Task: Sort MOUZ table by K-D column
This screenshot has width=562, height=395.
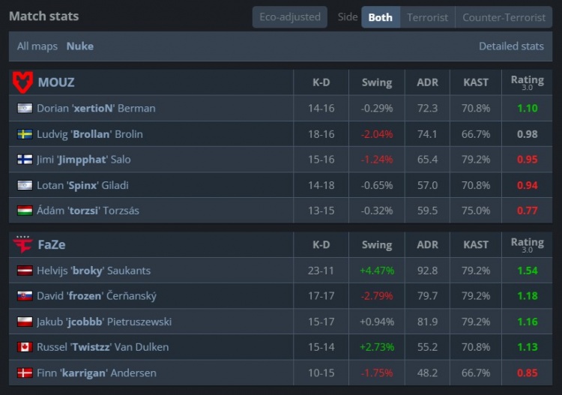Action: click(x=321, y=82)
